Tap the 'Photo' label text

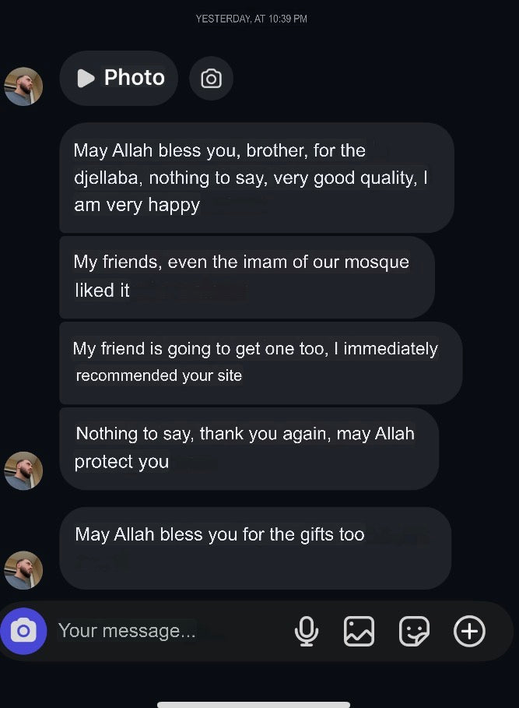click(x=135, y=78)
